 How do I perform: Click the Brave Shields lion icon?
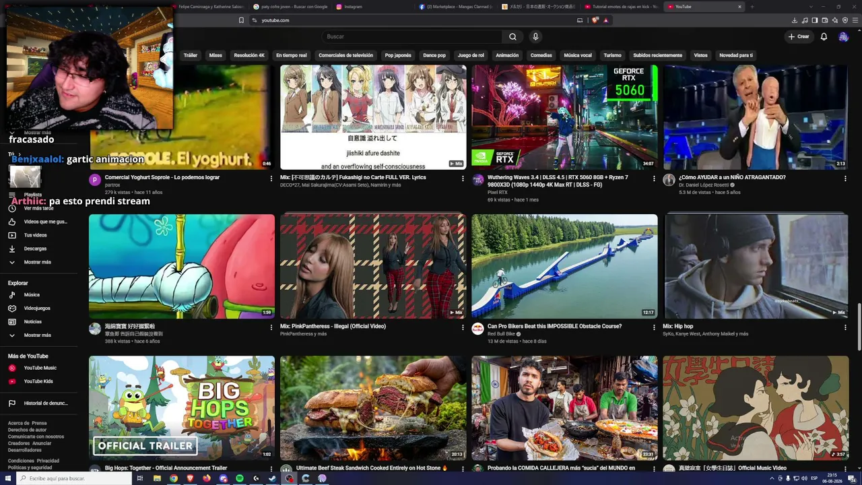(595, 20)
